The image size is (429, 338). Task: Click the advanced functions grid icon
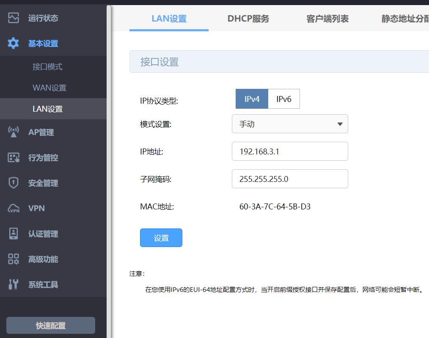click(x=14, y=259)
